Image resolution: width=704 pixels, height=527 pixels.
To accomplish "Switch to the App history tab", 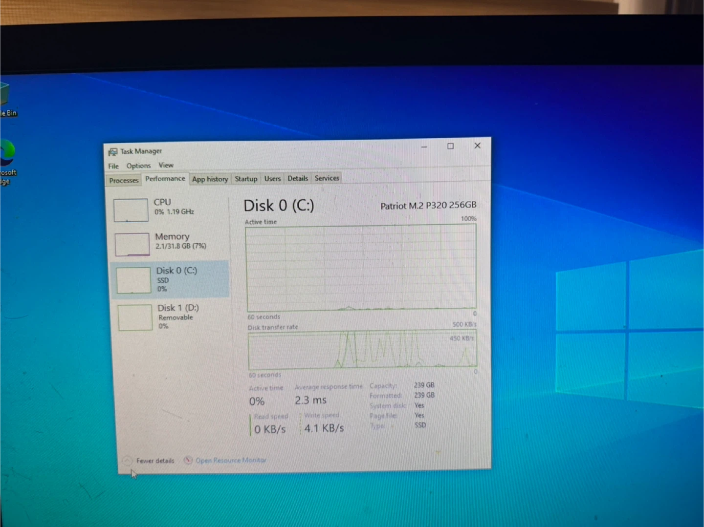I will [210, 179].
